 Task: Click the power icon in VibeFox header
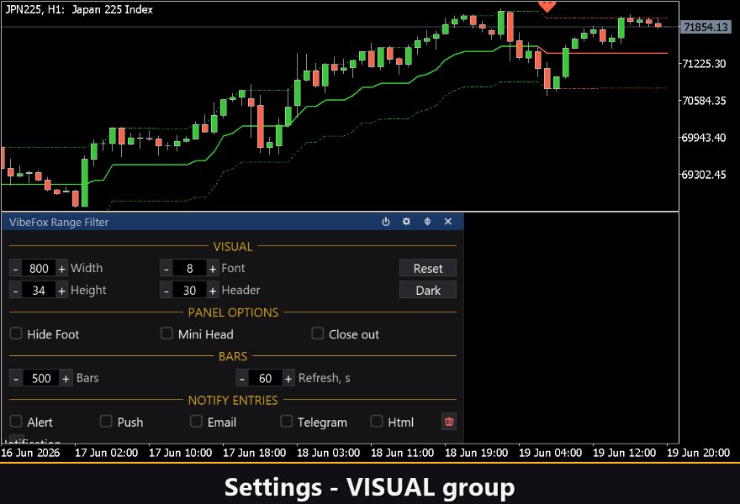pos(386,222)
